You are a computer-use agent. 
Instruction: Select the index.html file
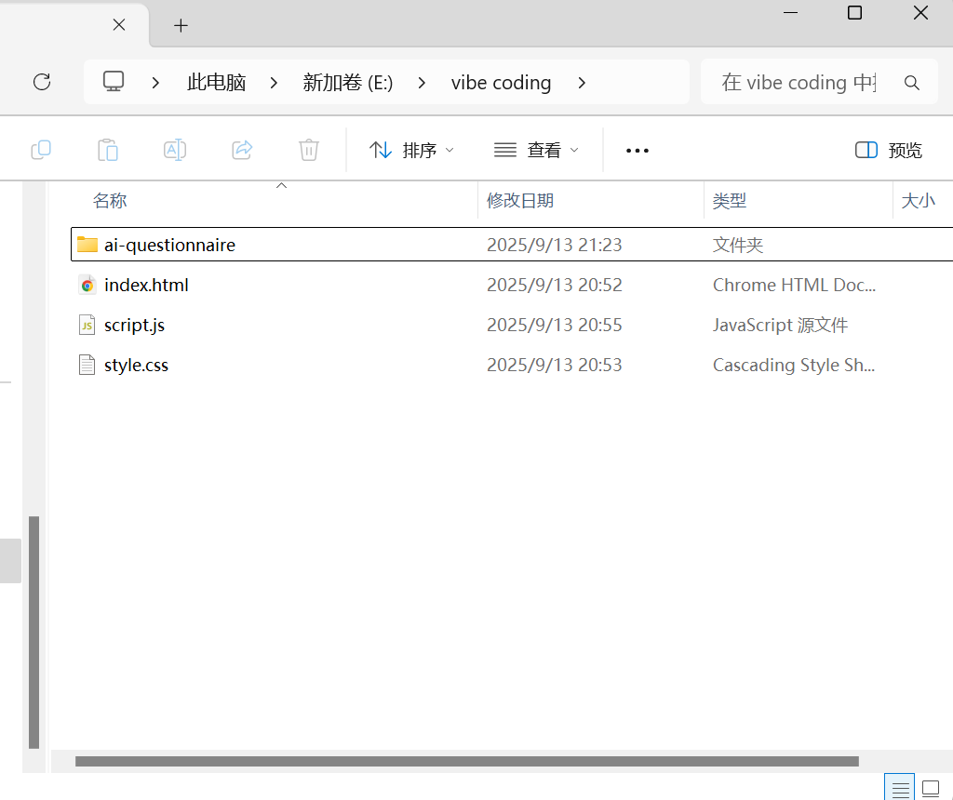pyautogui.click(x=146, y=285)
